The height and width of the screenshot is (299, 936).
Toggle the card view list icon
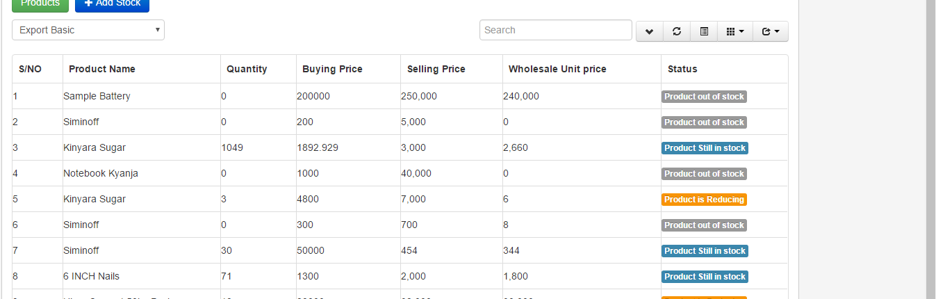pyautogui.click(x=704, y=31)
